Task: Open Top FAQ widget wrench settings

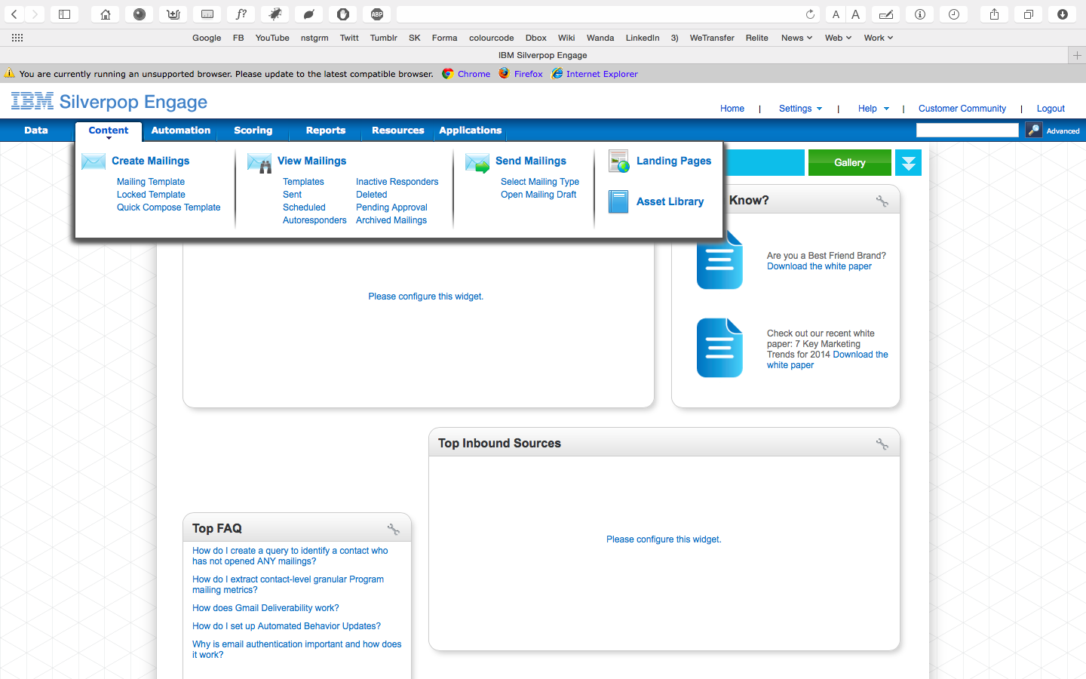Action: tap(393, 530)
